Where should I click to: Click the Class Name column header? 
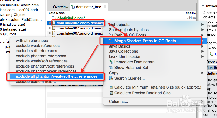[56, 13]
